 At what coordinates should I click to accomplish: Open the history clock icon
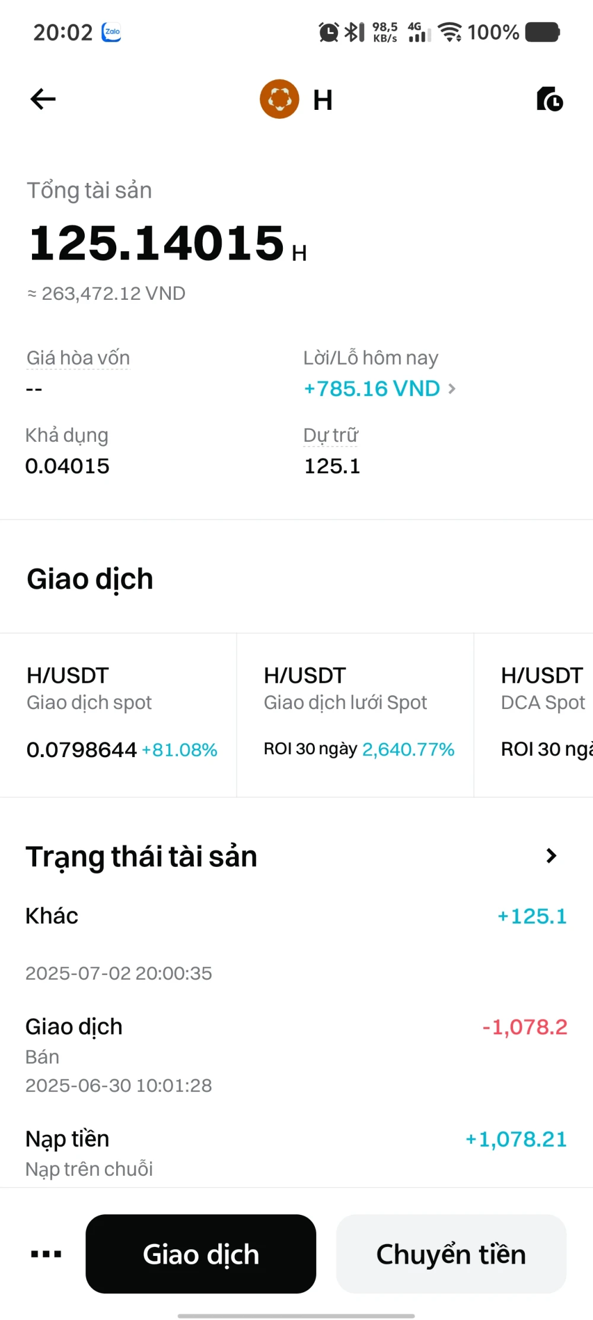click(549, 99)
